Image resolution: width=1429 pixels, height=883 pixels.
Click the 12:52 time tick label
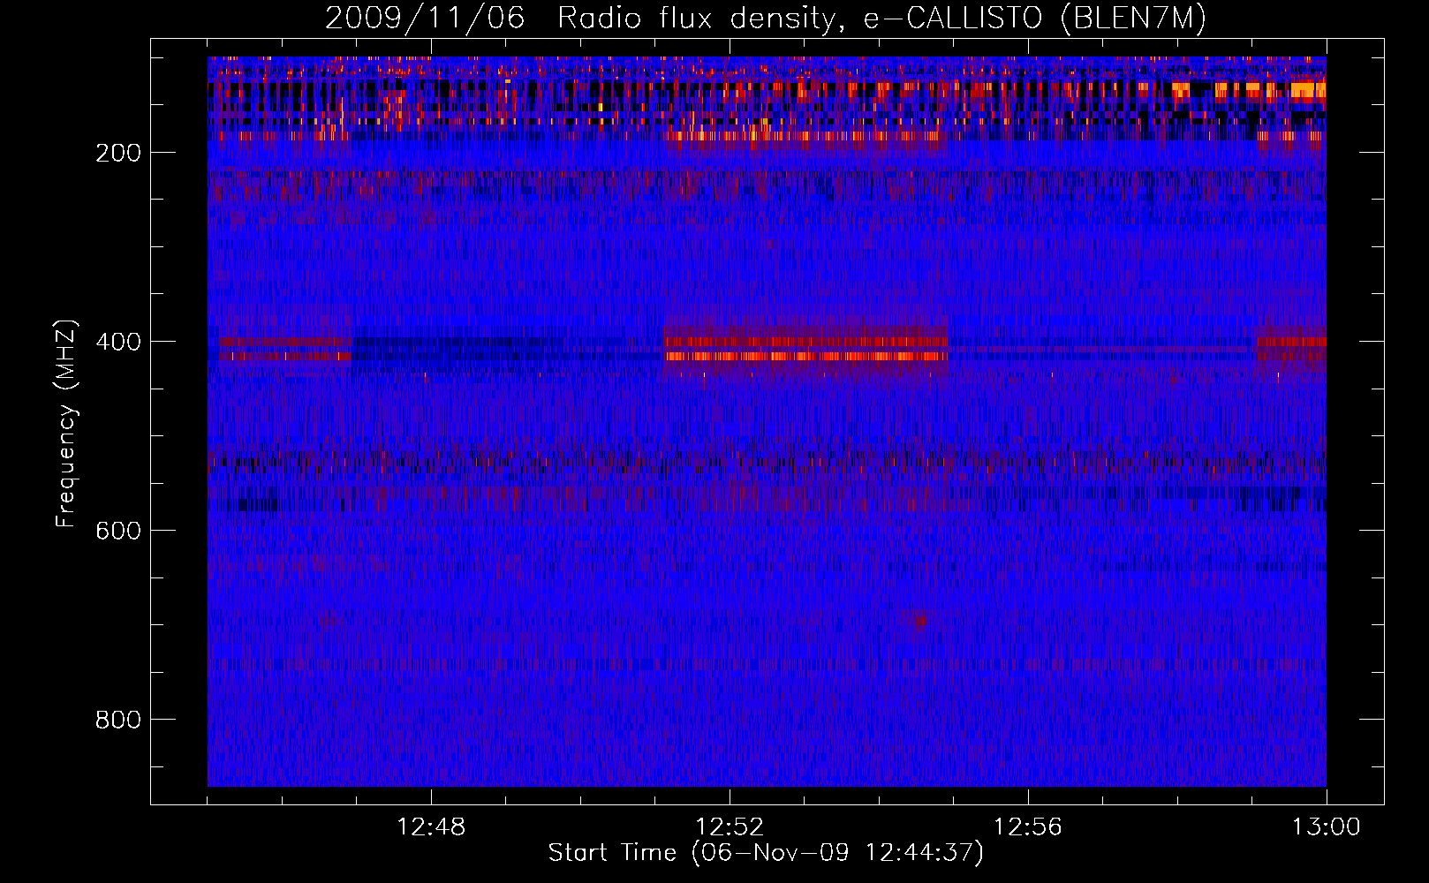click(x=730, y=827)
